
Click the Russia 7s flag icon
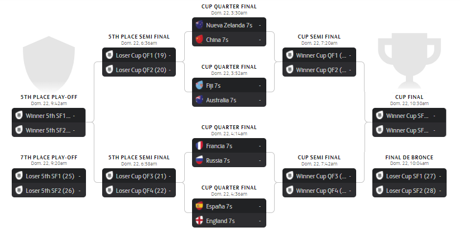point(199,160)
